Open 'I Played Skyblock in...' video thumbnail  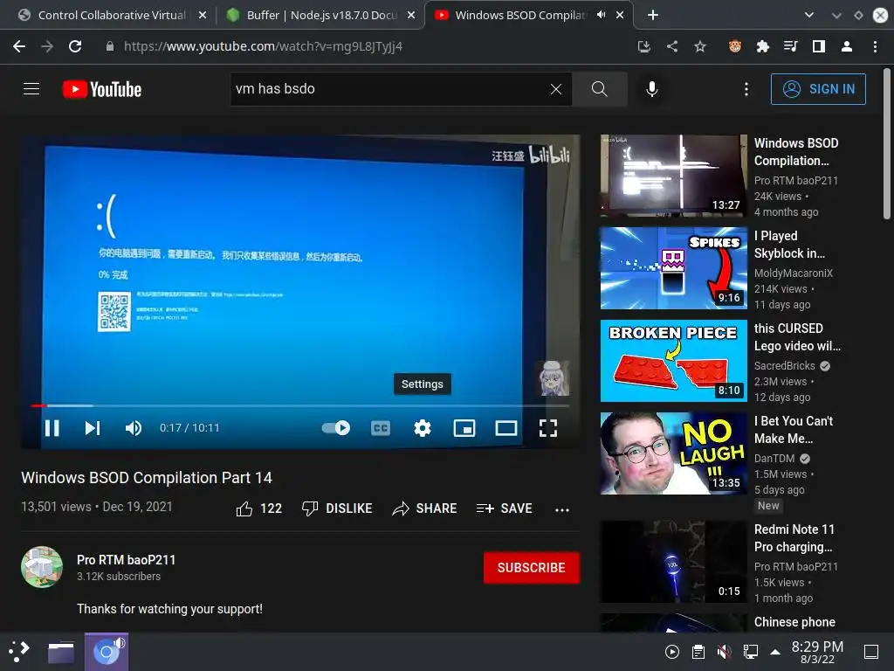click(x=673, y=267)
